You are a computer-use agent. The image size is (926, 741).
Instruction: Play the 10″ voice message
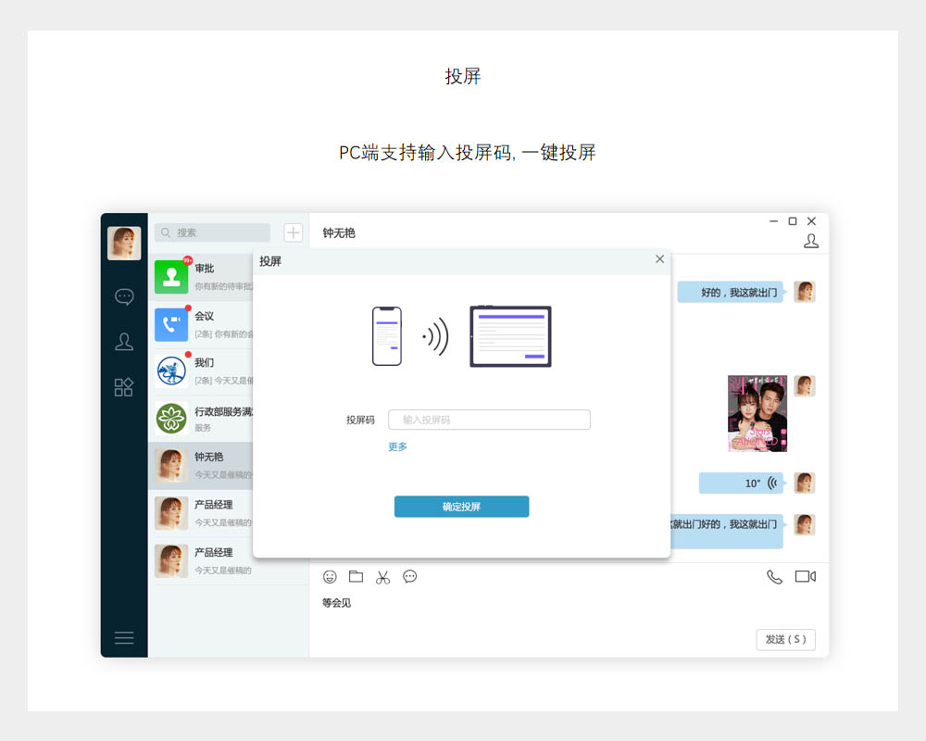click(x=741, y=483)
